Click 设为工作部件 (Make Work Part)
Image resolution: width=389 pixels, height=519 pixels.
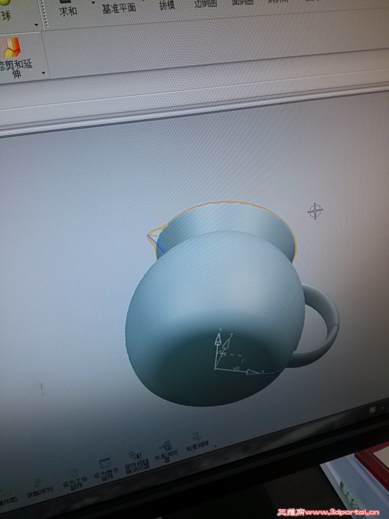75,479
